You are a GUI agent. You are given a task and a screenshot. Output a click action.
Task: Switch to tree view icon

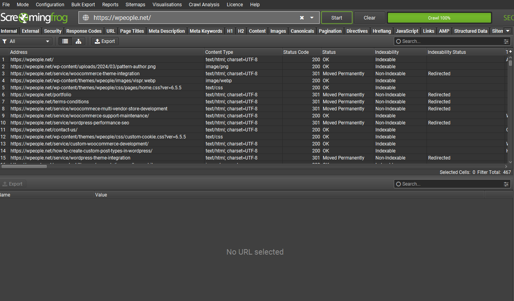point(78,41)
